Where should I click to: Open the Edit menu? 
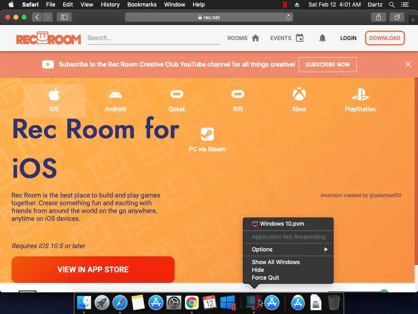pos(68,4)
